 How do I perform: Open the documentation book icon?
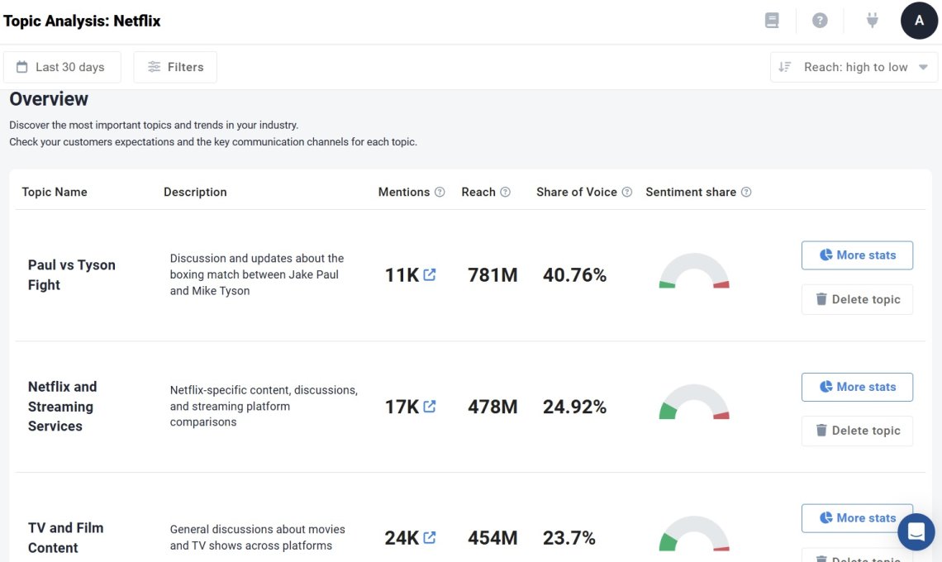772,21
